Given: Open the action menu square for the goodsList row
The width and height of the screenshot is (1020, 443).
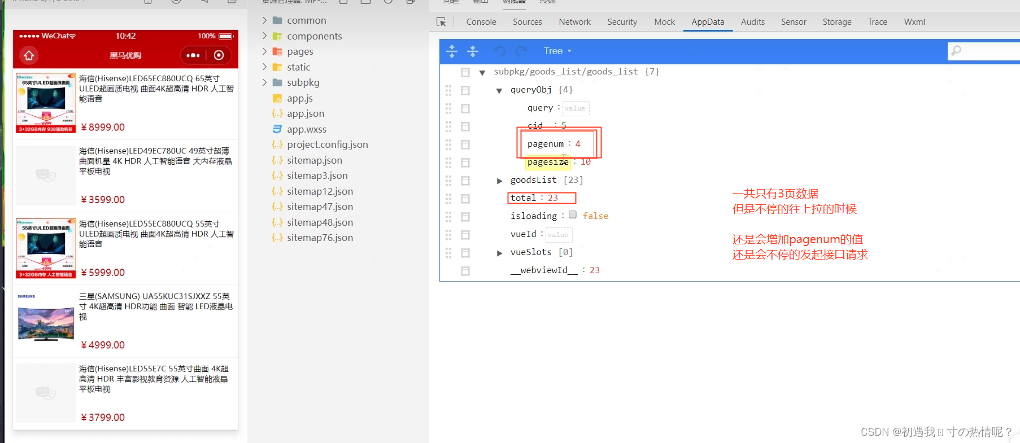Looking at the screenshot, I should [465, 181].
